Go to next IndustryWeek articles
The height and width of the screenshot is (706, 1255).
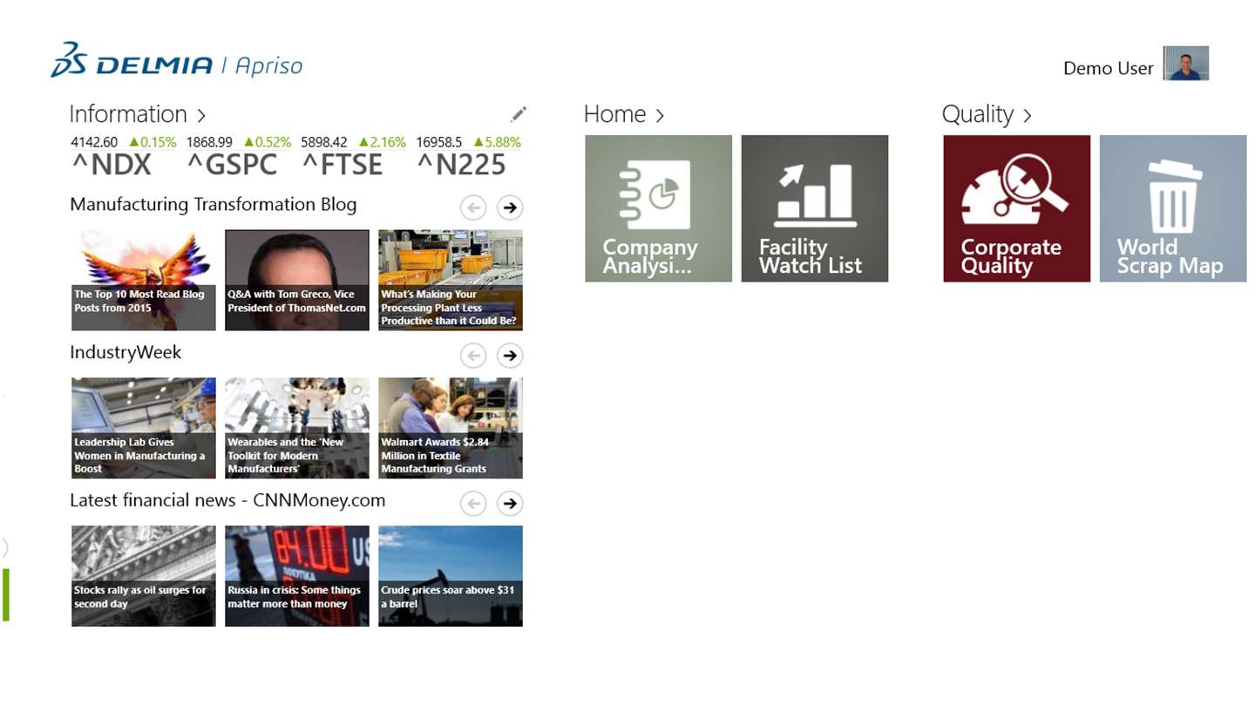(510, 356)
